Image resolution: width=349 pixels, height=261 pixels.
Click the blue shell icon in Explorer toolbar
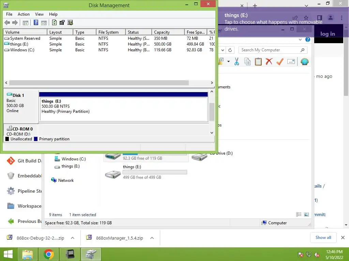coord(304,62)
